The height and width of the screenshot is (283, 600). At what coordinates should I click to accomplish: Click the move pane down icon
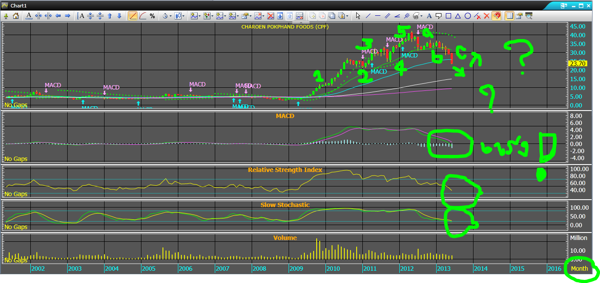280,16
